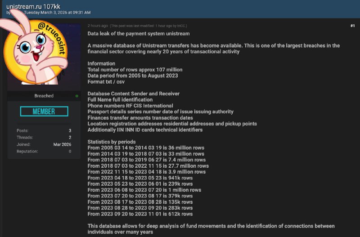Image resolution: width=360 pixels, height=237 pixels.
Task: Click the row ending '36 million rows'
Action: click(x=146, y=148)
